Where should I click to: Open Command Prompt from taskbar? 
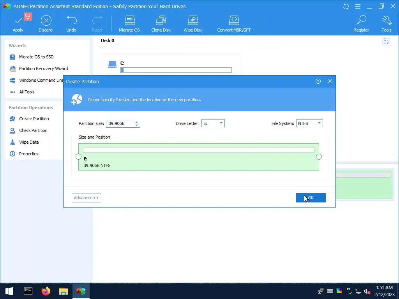[x=28, y=291]
